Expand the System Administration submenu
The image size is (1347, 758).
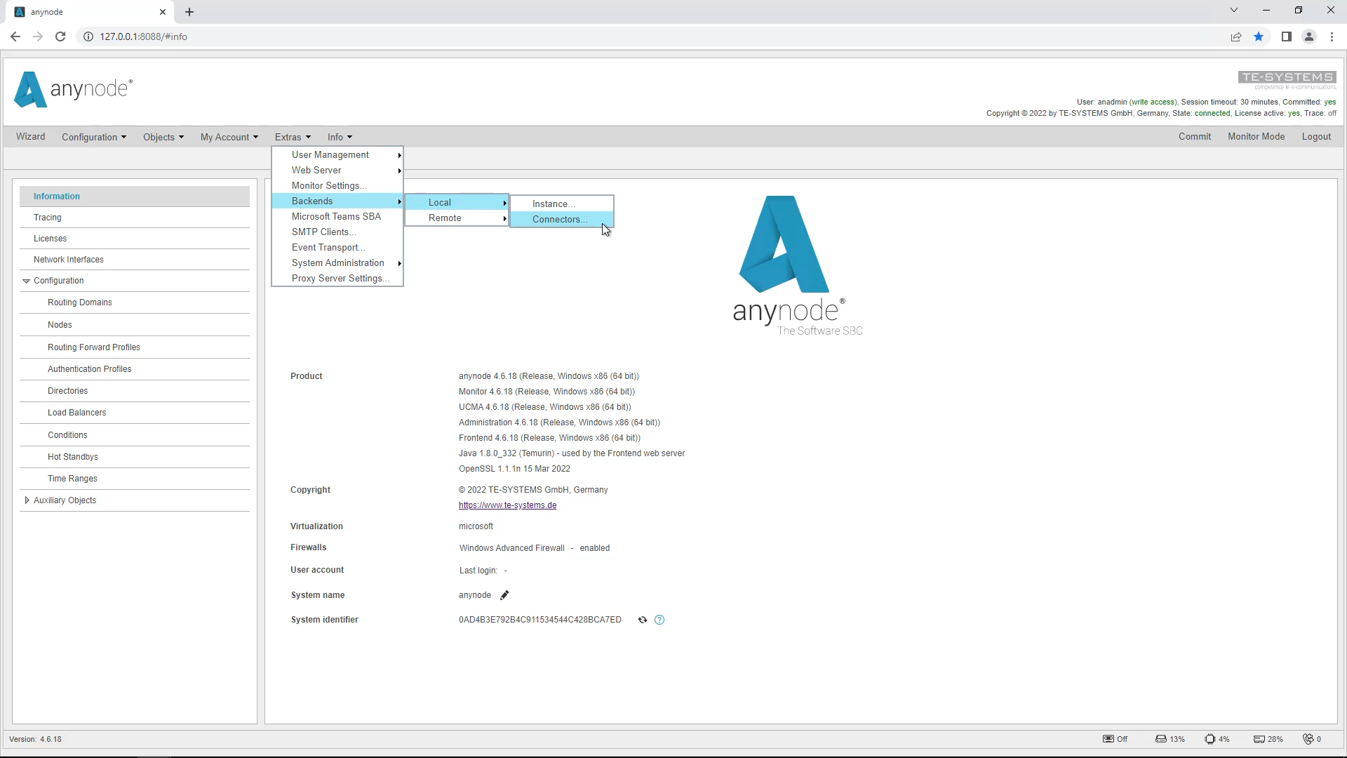[x=337, y=263]
